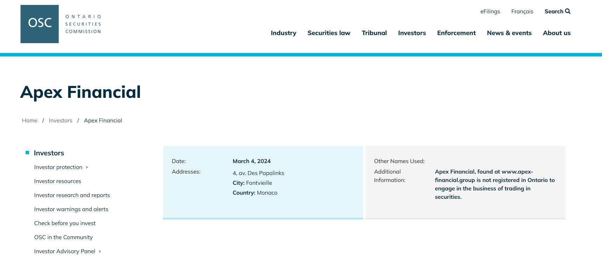
Task: Open Investor resources sidebar link
Action: point(58,181)
